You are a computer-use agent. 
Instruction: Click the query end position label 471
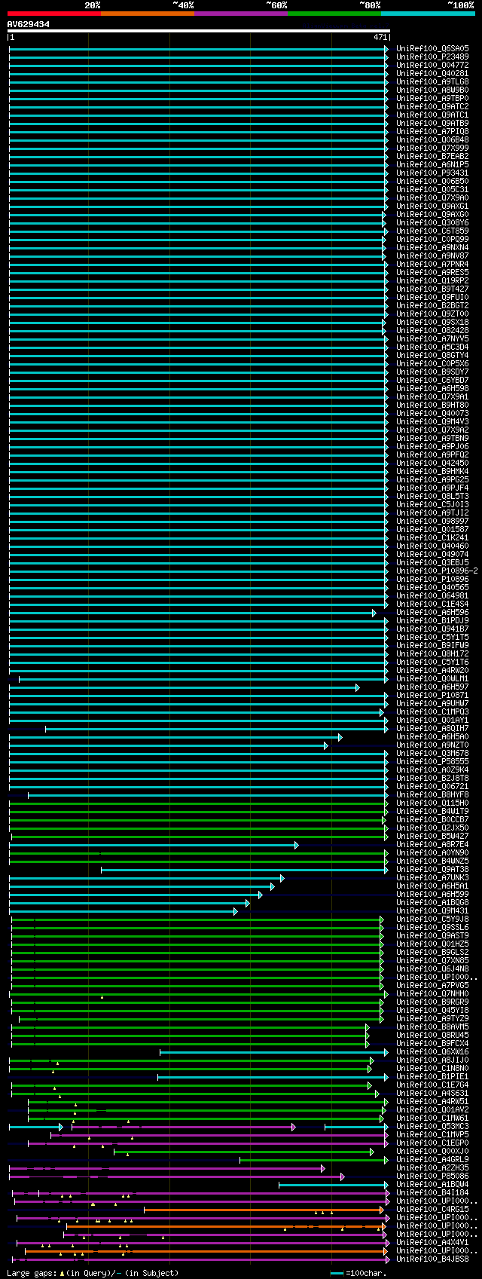[x=380, y=37]
